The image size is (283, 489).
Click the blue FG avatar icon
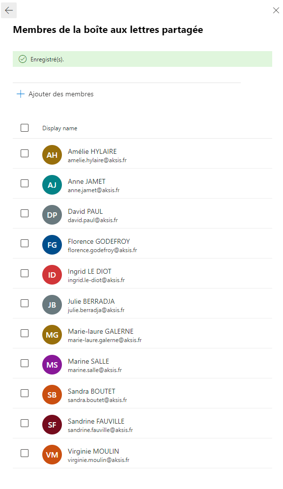[52, 245]
